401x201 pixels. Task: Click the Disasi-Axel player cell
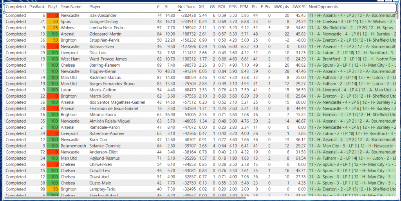pyautogui.click(x=100, y=177)
